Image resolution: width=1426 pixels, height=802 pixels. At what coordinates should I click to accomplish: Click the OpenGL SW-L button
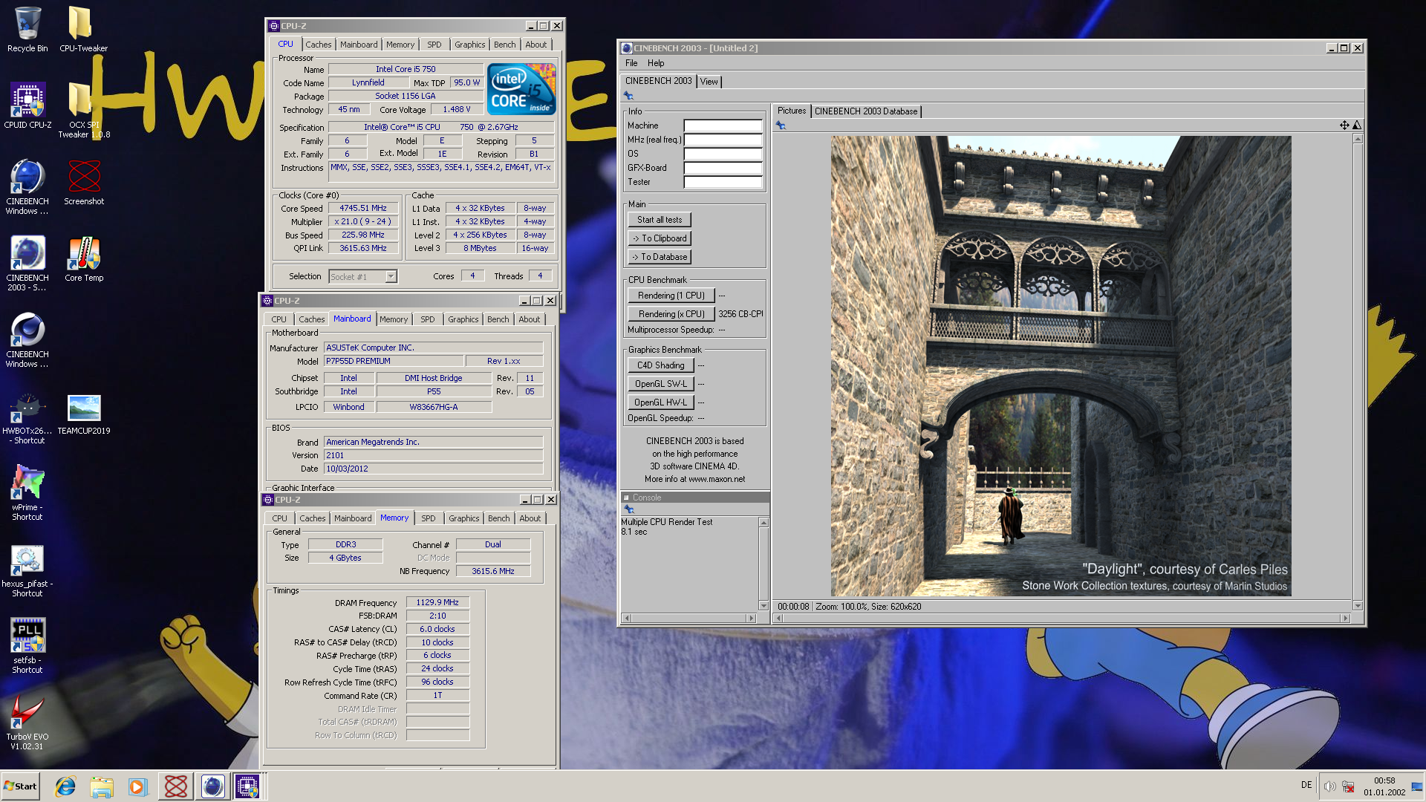[x=661, y=384]
